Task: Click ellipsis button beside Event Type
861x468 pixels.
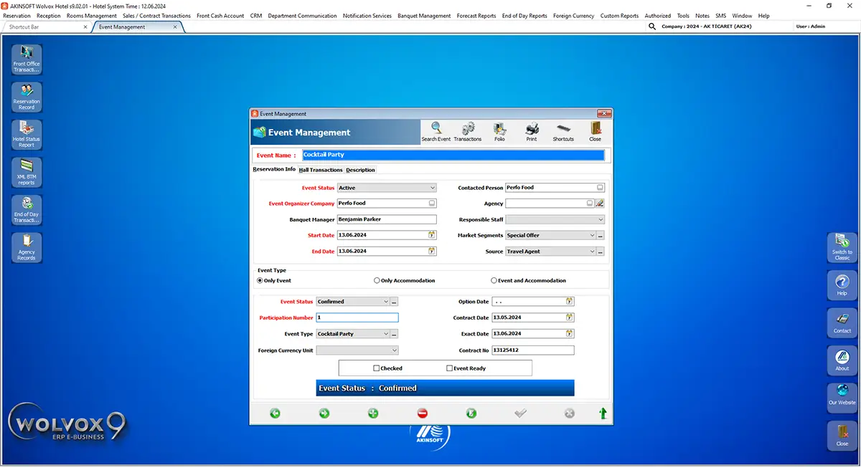Action: (394, 334)
